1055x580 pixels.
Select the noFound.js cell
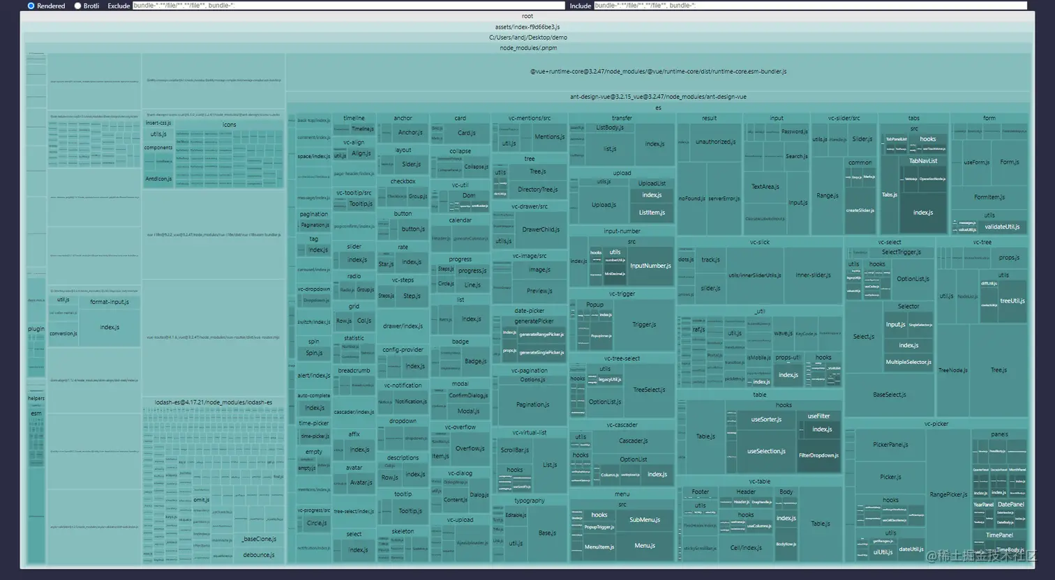691,199
